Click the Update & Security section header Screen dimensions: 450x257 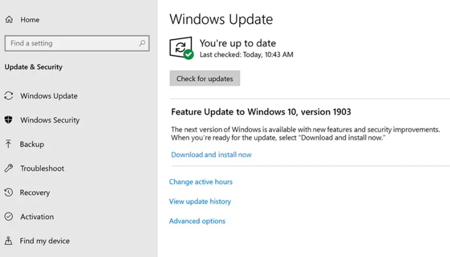click(x=33, y=67)
